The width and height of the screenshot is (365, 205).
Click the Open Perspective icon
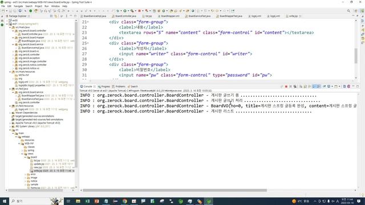356,11
